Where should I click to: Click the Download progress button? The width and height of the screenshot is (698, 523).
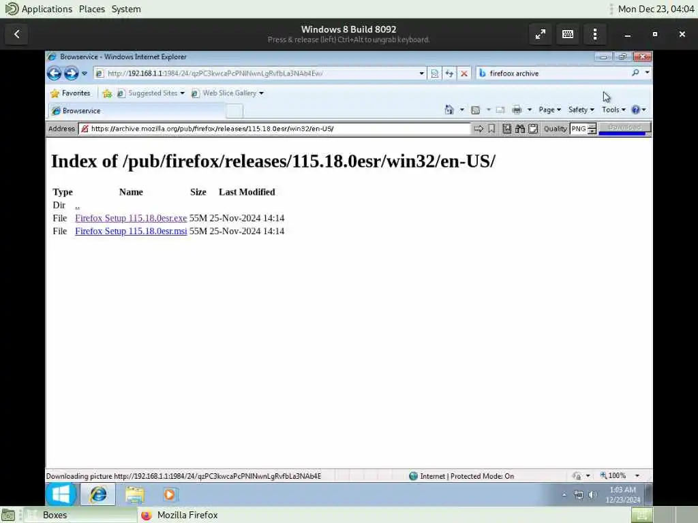(624, 128)
